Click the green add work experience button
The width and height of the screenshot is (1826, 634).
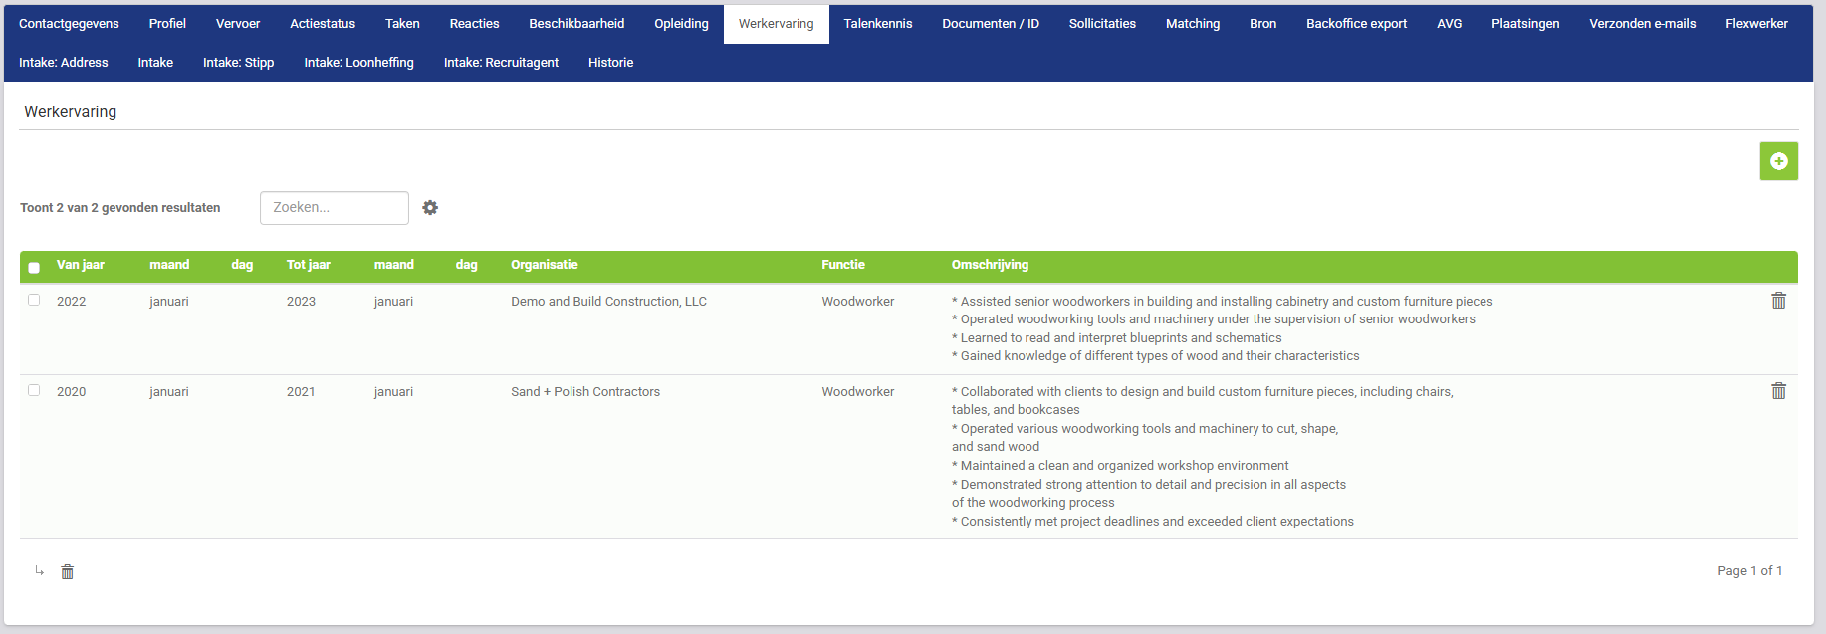point(1778,161)
